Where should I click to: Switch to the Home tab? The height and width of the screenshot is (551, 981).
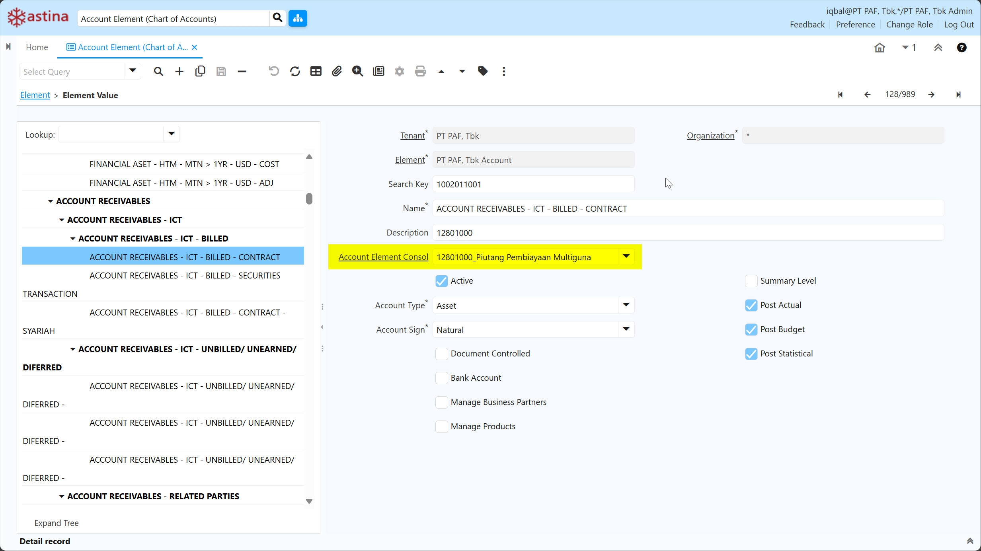coord(37,47)
